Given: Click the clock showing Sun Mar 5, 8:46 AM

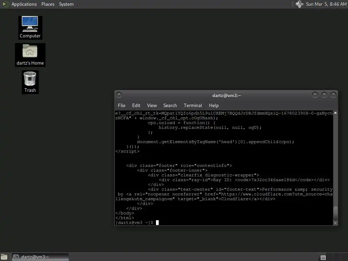Looking at the screenshot, I should click(326, 4).
